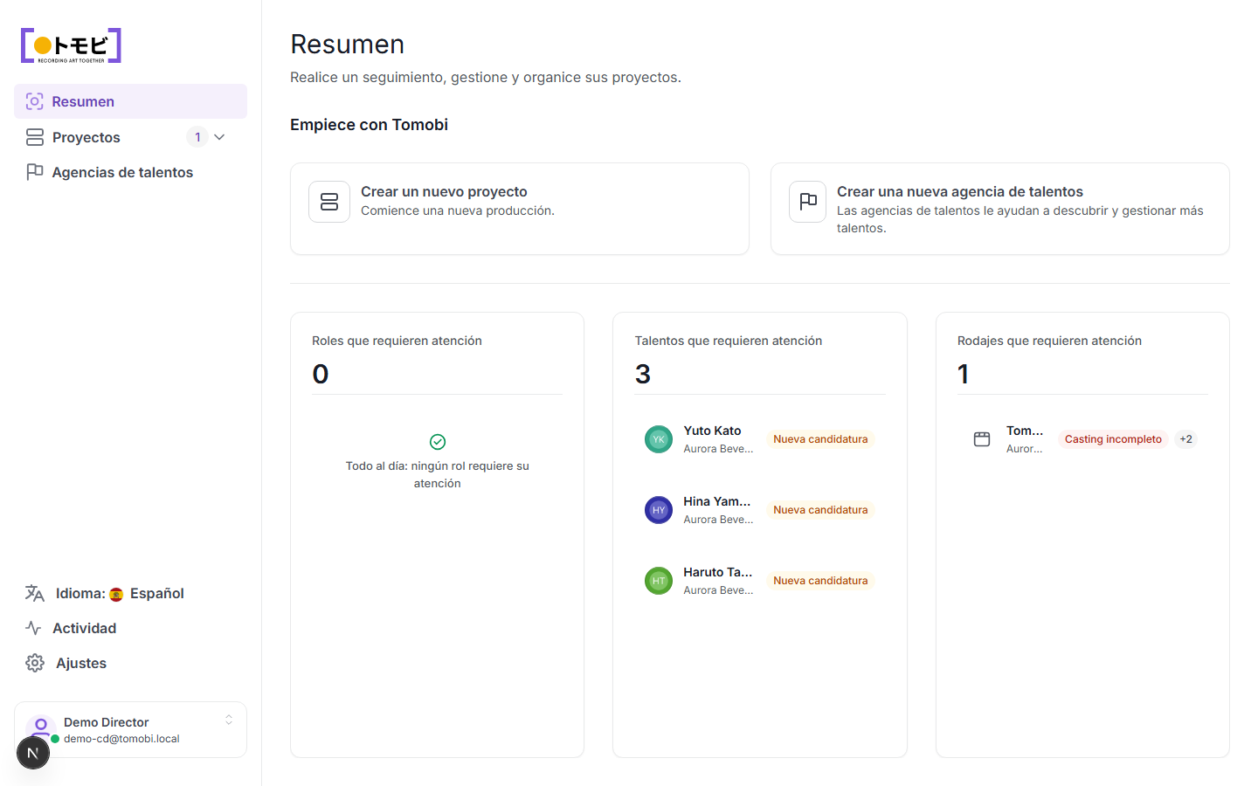Change language via Idioma: Español
The image size is (1258, 786).
pyautogui.click(x=130, y=593)
